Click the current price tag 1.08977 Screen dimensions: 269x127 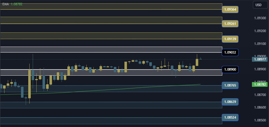[x=260, y=59]
